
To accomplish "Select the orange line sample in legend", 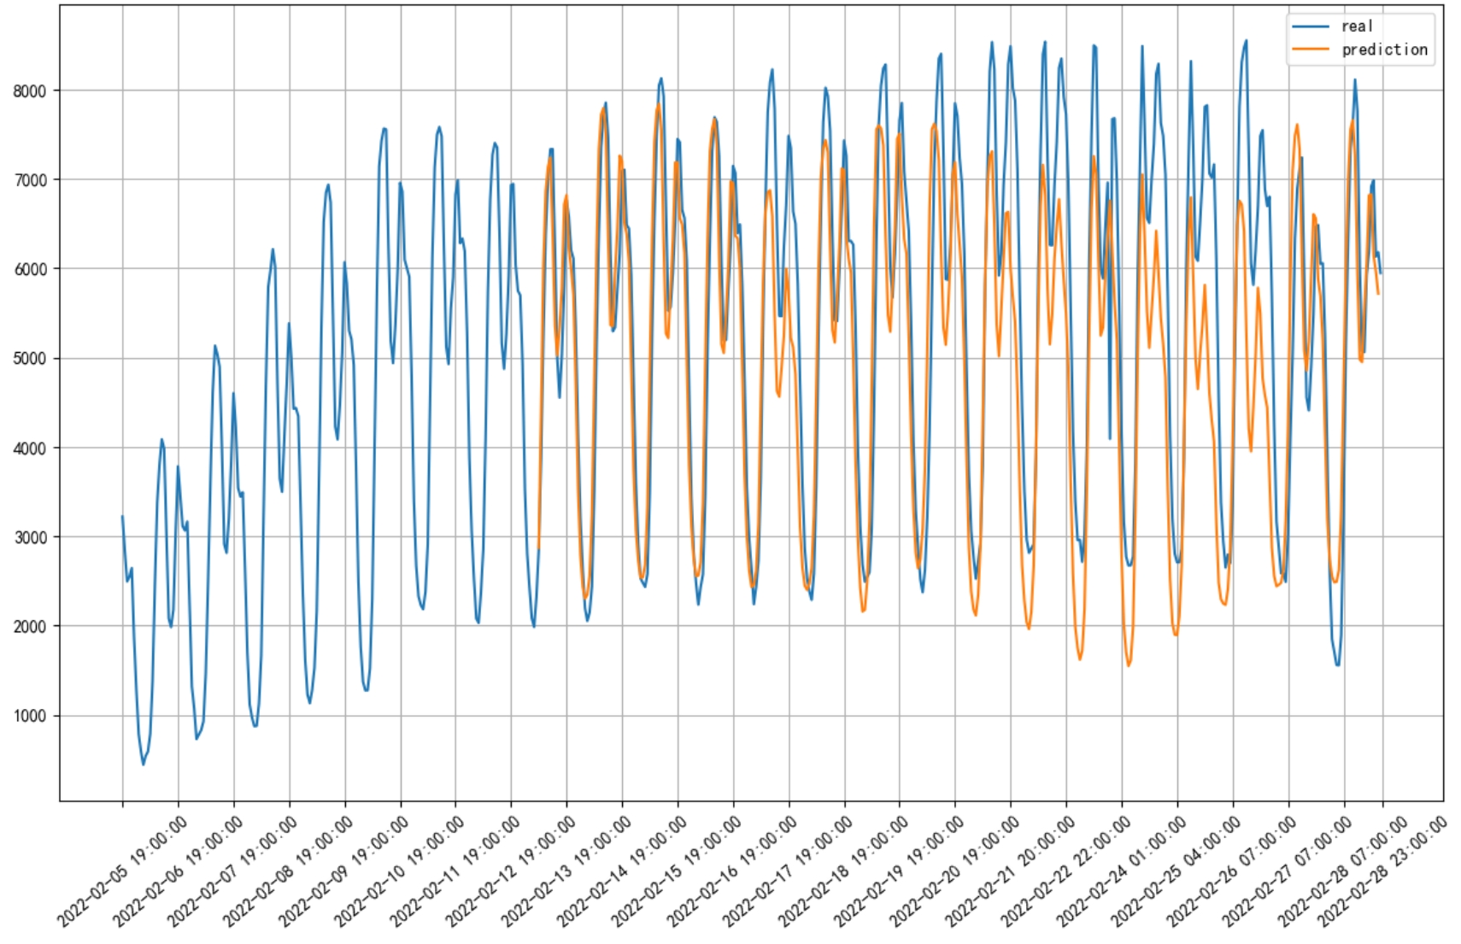I will click(x=1311, y=50).
